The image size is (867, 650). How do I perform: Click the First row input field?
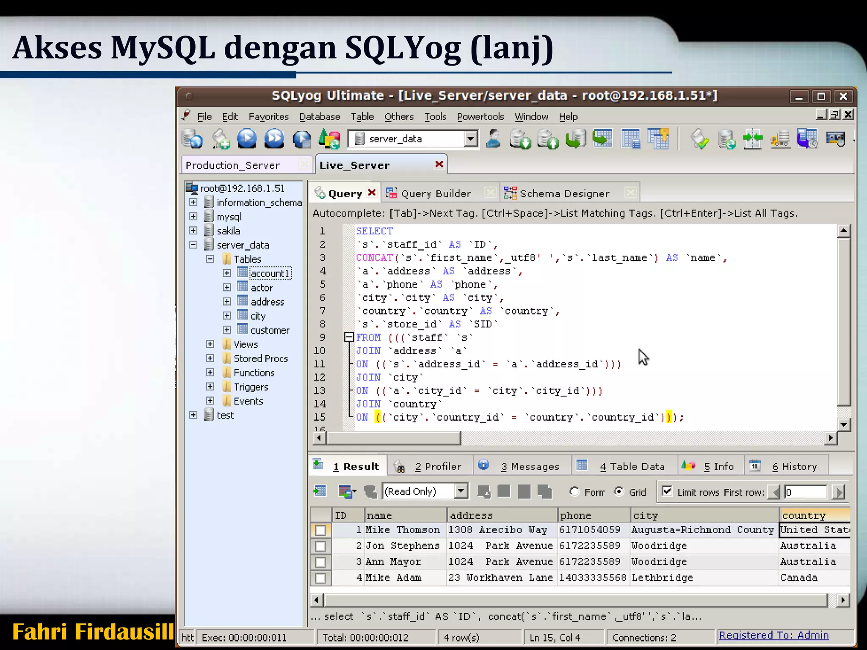coord(805,492)
